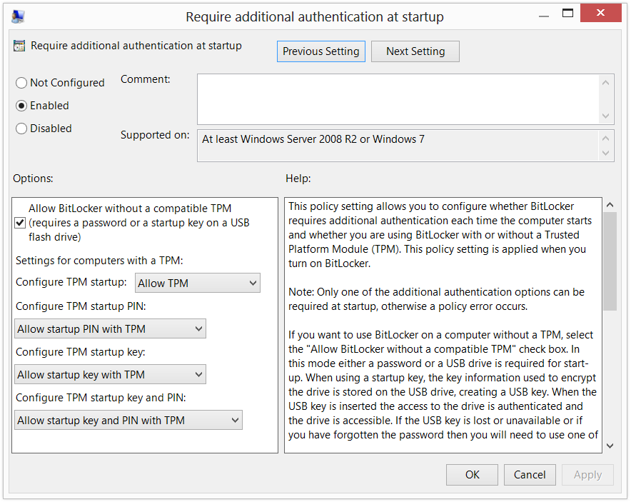Image resolution: width=631 pixels, height=502 pixels.
Task: Go to Previous Setting
Action: click(321, 51)
